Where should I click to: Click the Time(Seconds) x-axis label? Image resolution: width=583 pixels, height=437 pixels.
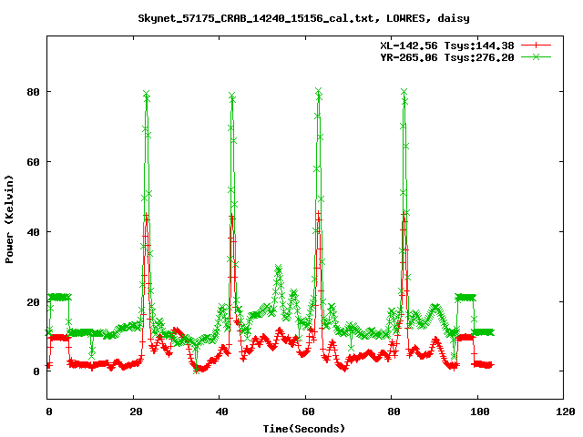point(304,429)
